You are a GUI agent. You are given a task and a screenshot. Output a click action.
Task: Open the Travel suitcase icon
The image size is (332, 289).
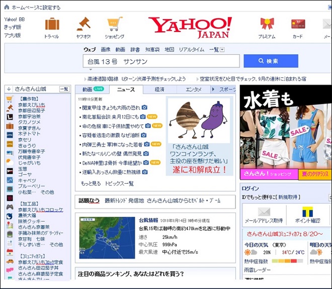[52, 24]
